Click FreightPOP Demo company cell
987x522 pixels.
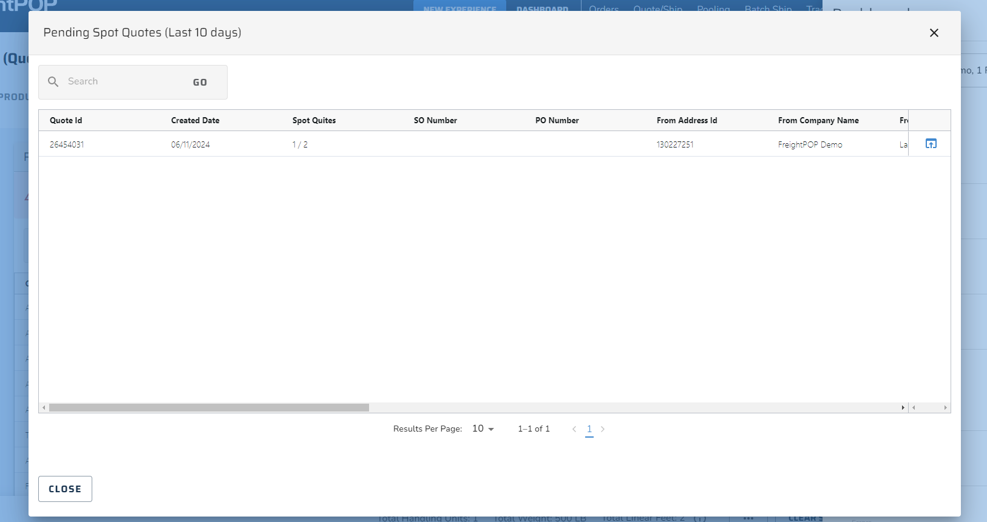pos(810,144)
